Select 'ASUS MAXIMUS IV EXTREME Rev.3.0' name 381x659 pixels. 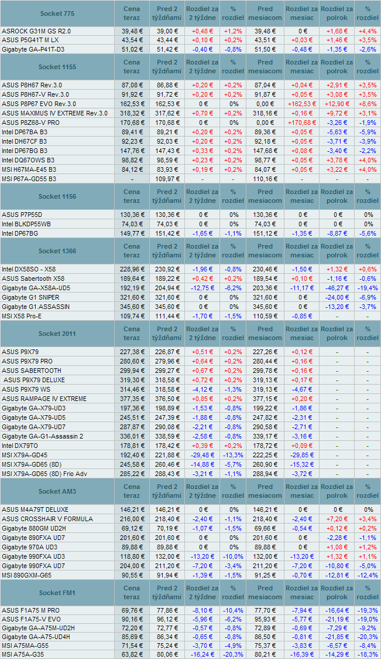tap(54, 113)
